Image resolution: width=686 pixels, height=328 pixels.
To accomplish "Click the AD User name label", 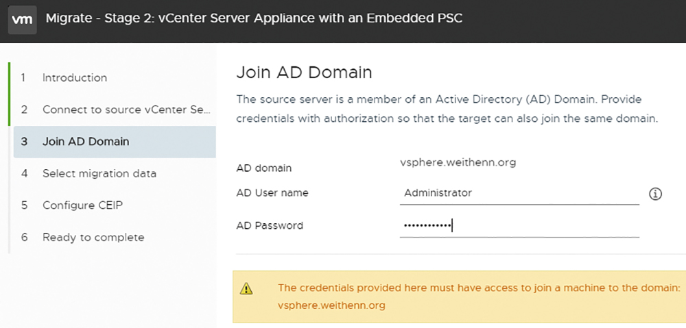I will pyautogui.click(x=272, y=193).
